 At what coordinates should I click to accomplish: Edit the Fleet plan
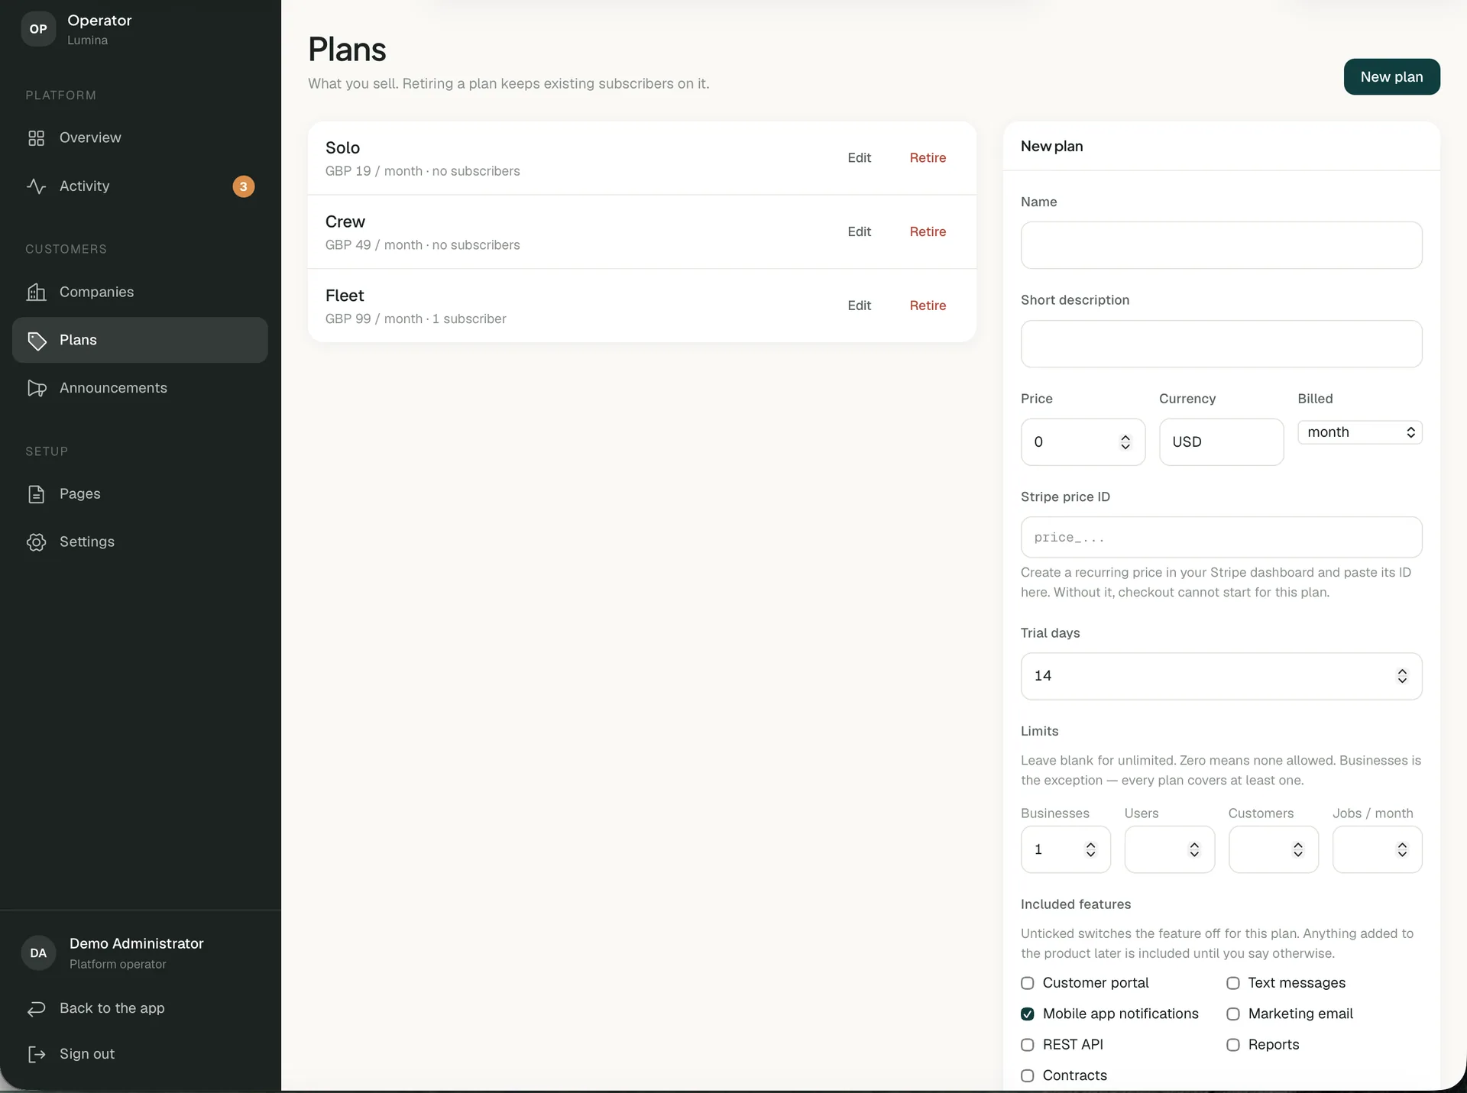(x=859, y=306)
